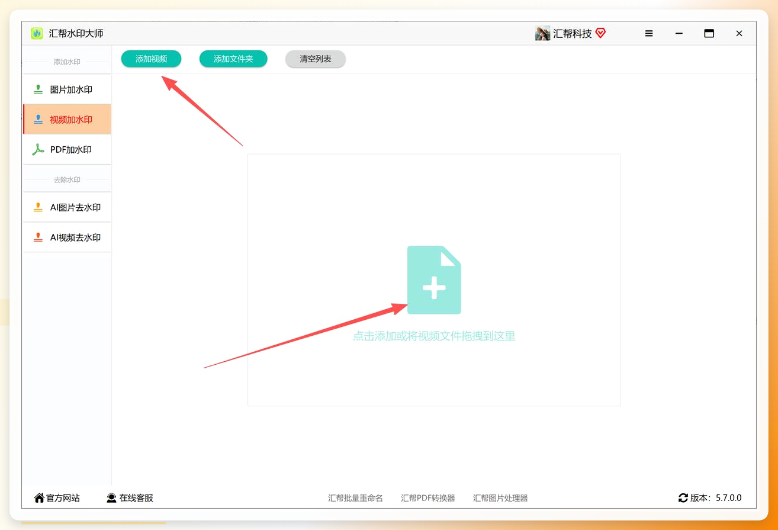Visit the 官方网站 link
The width and height of the screenshot is (778, 530).
click(63, 498)
